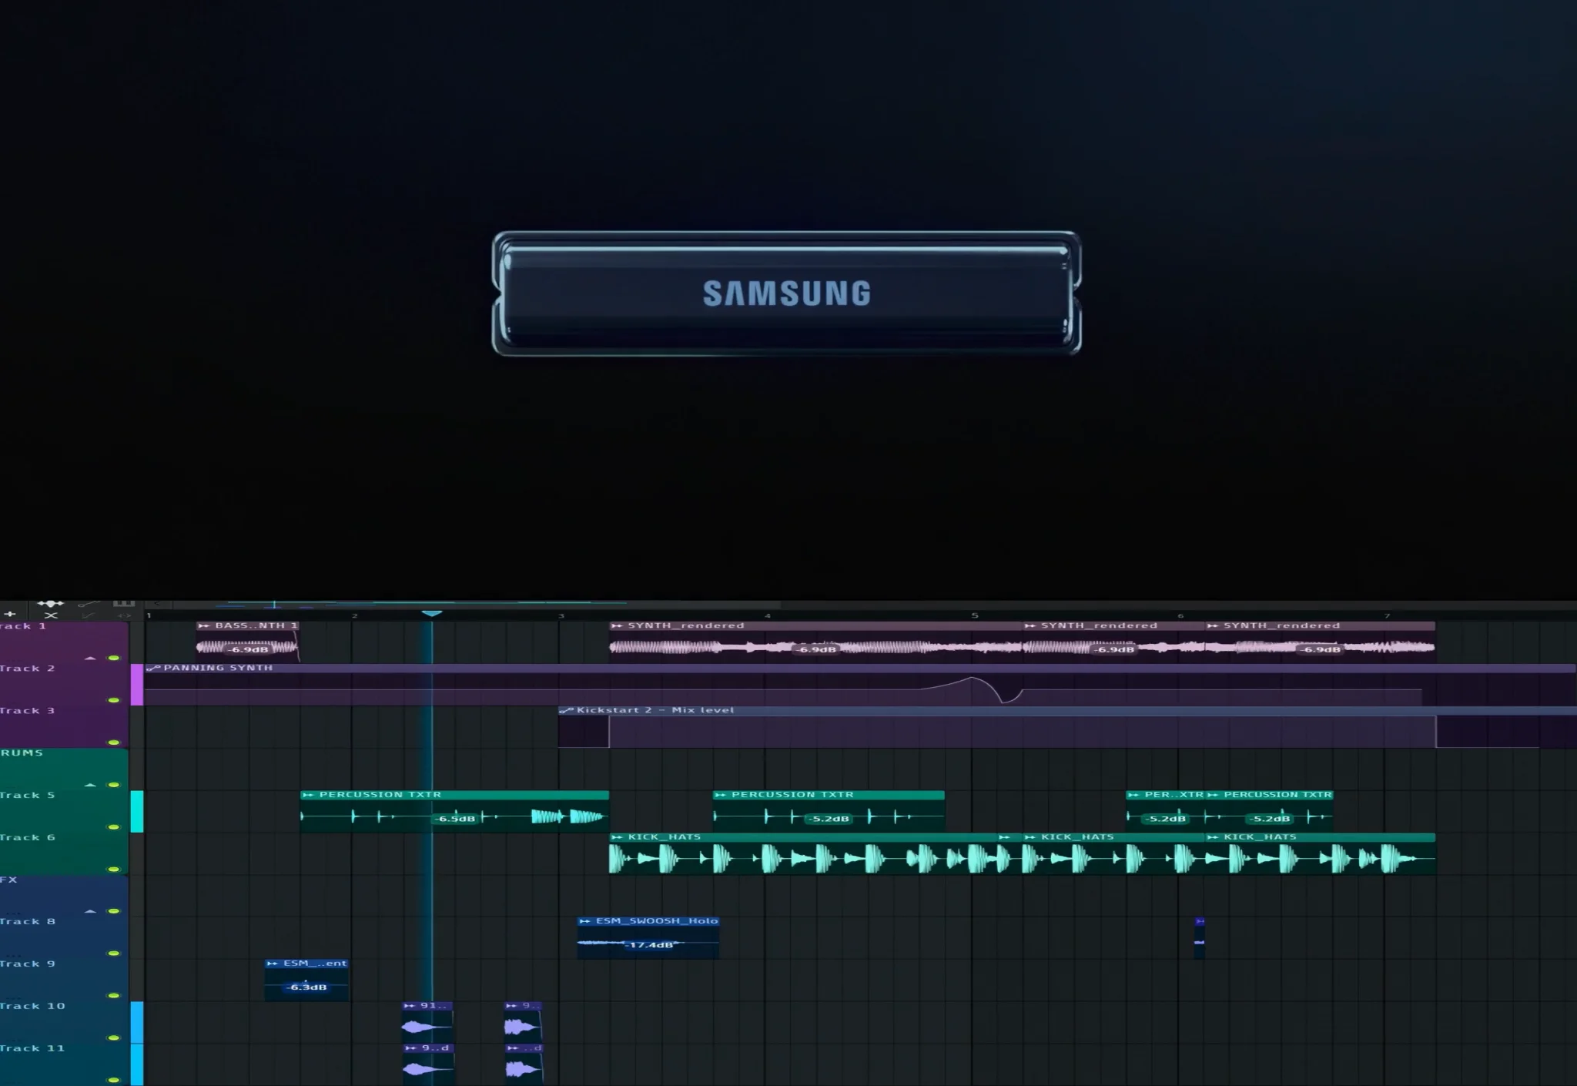Mute Track 2 with its green LED
The width and height of the screenshot is (1577, 1086).
114,700
